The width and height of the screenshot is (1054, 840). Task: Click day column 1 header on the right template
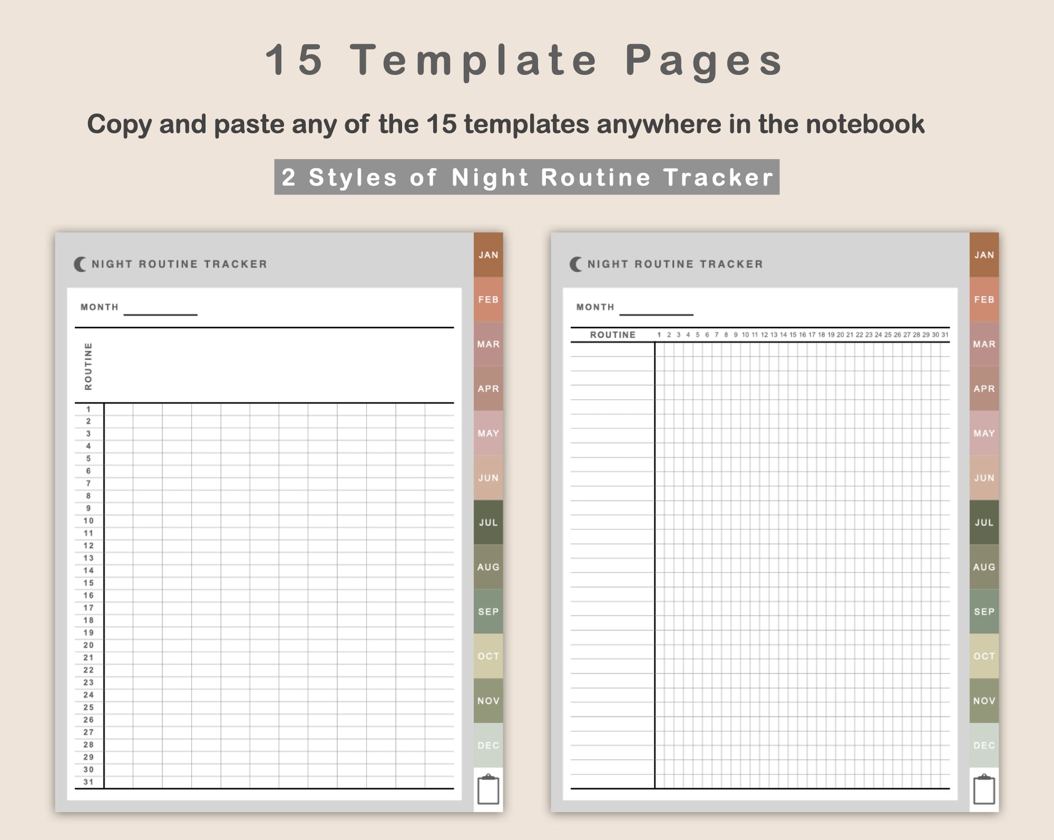click(x=659, y=335)
